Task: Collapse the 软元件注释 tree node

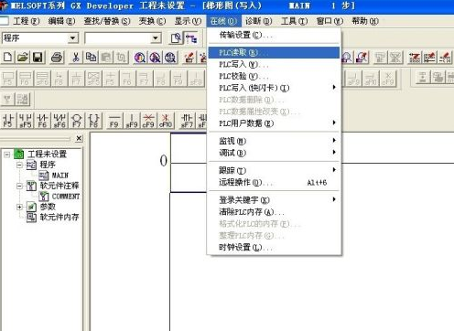Action: coord(19,186)
